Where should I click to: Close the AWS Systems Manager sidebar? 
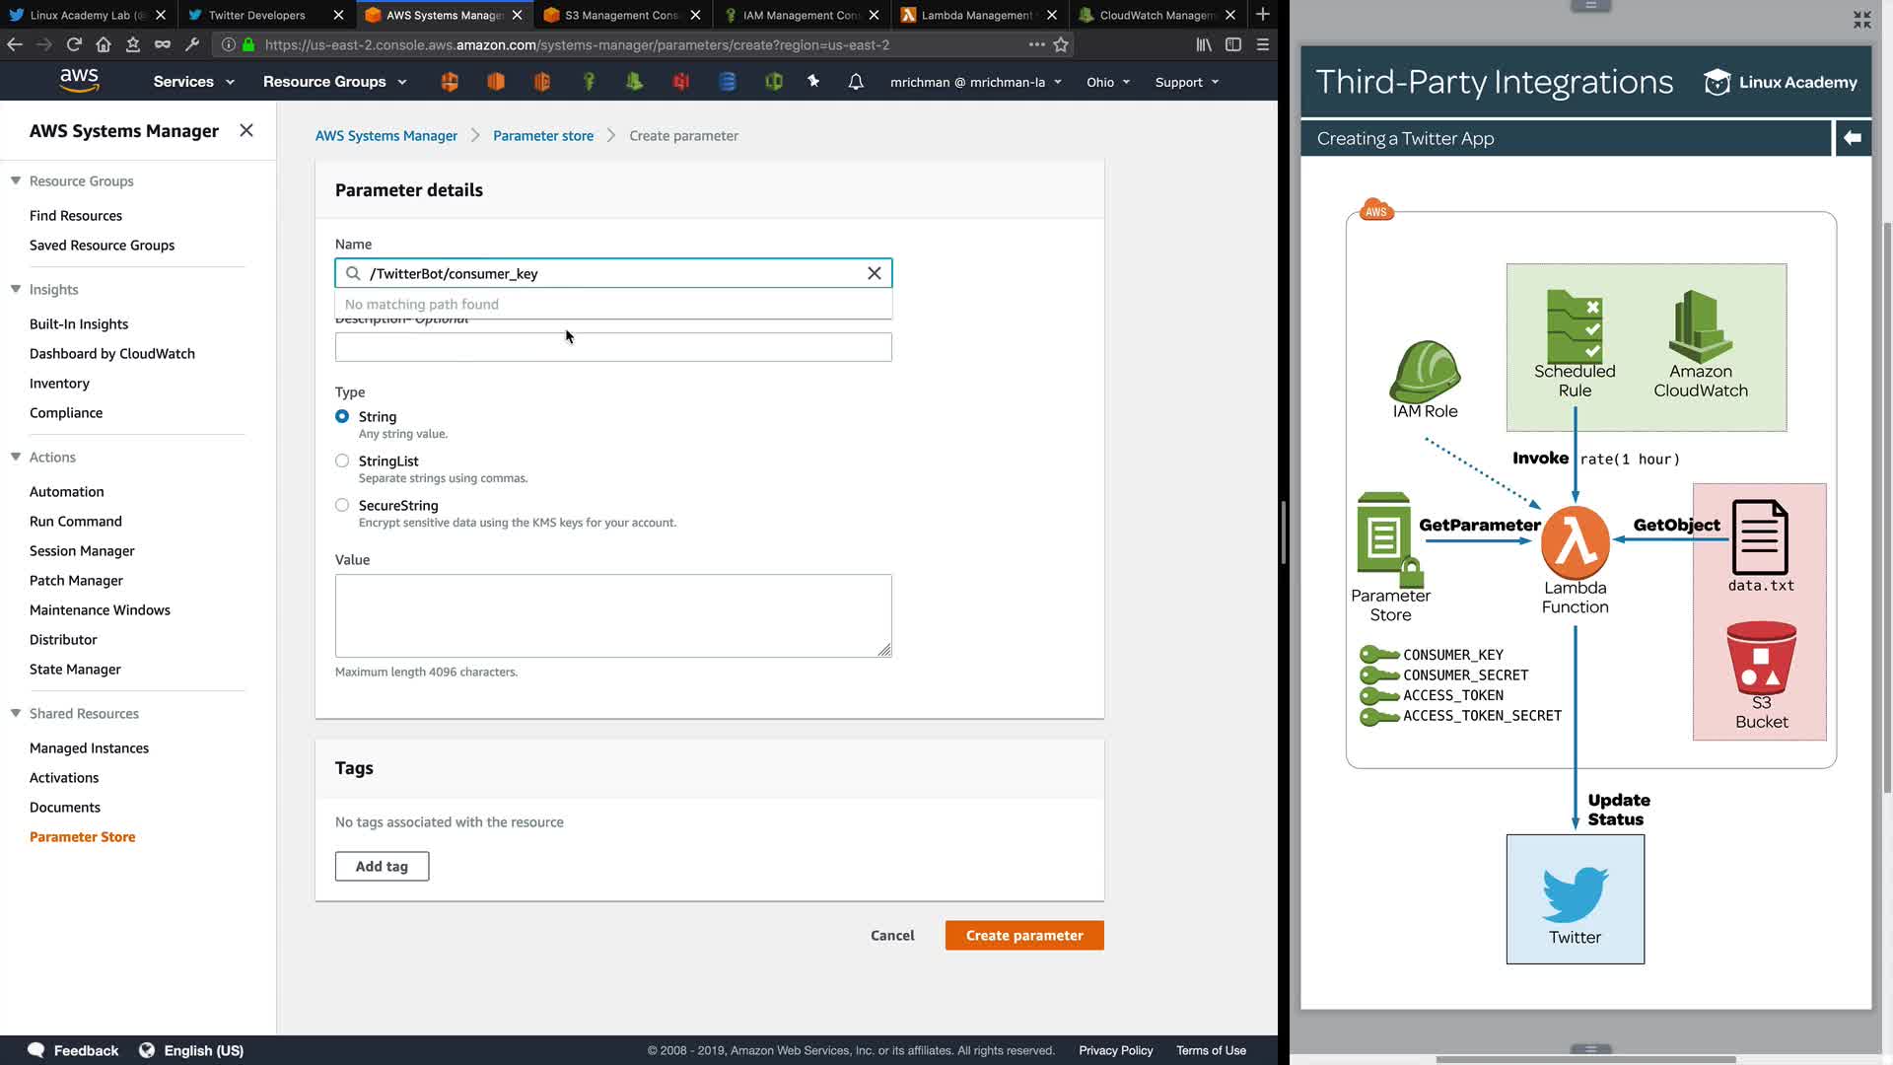[x=246, y=130]
